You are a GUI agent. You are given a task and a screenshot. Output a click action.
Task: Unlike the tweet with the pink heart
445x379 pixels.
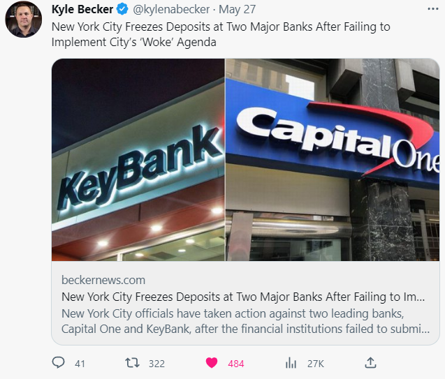pyautogui.click(x=212, y=363)
